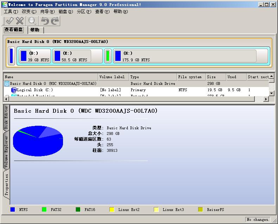Image resolution: width=278 pixels, height=224 pixels.
Task: Maximize the Paragon Partition Manager window
Action: [x=266, y=5]
